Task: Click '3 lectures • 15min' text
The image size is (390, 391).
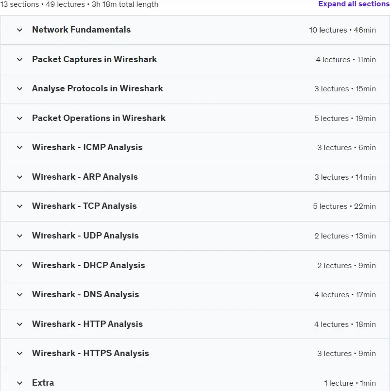Action: [345, 89]
